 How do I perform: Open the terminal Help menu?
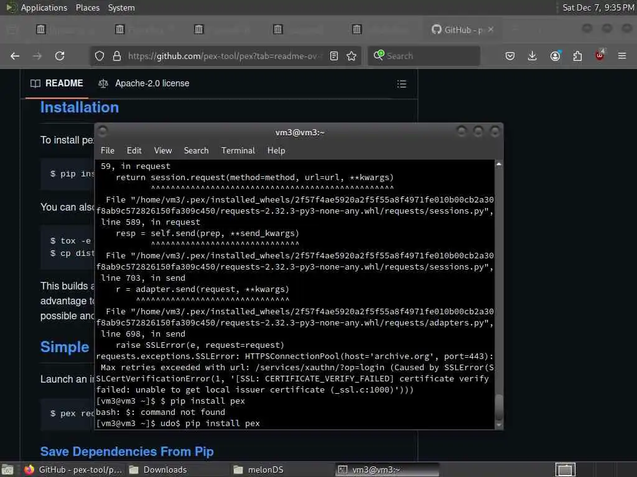click(276, 150)
